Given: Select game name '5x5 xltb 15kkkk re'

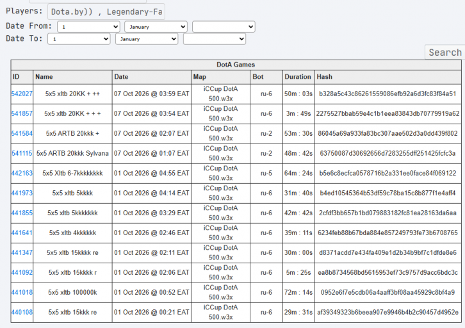Looking at the screenshot, I should (x=72, y=252).
